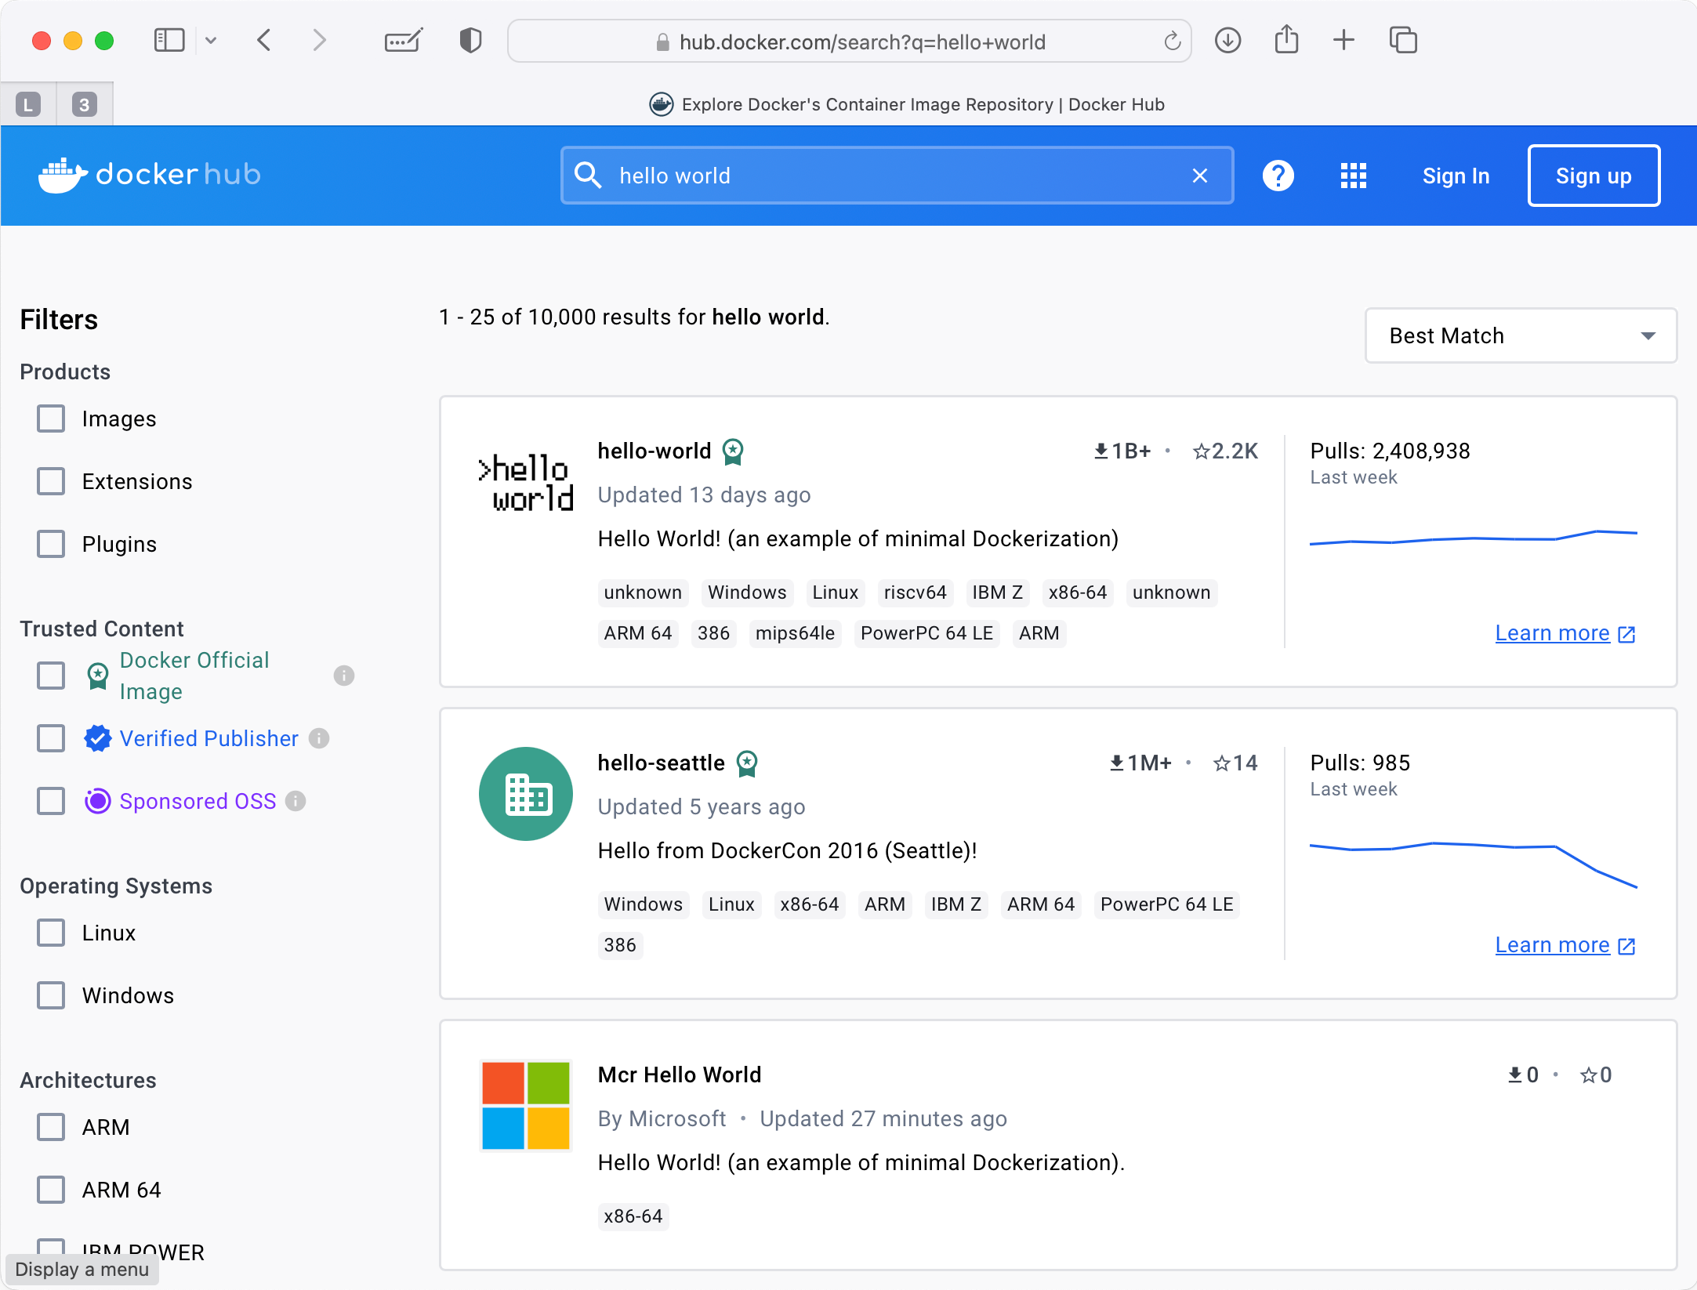Expand Safari's sidebar options chevron
The height and width of the screenshot is (1290, 1697).
[x=211, y=40]
